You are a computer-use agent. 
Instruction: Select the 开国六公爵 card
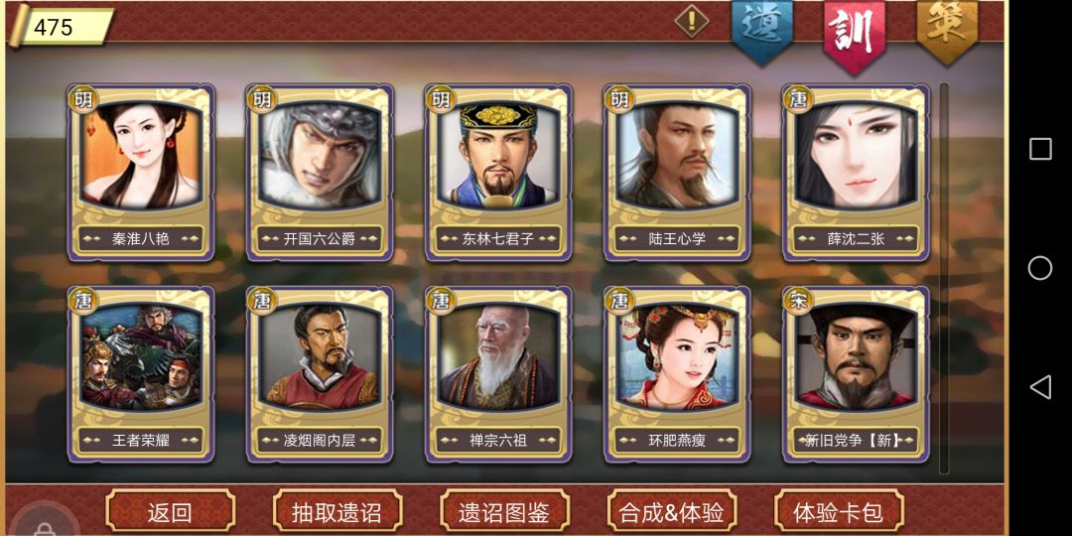click(320, 173)
